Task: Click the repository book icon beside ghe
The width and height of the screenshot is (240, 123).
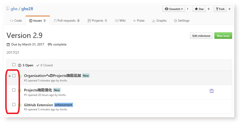Action: coord(8,9)
